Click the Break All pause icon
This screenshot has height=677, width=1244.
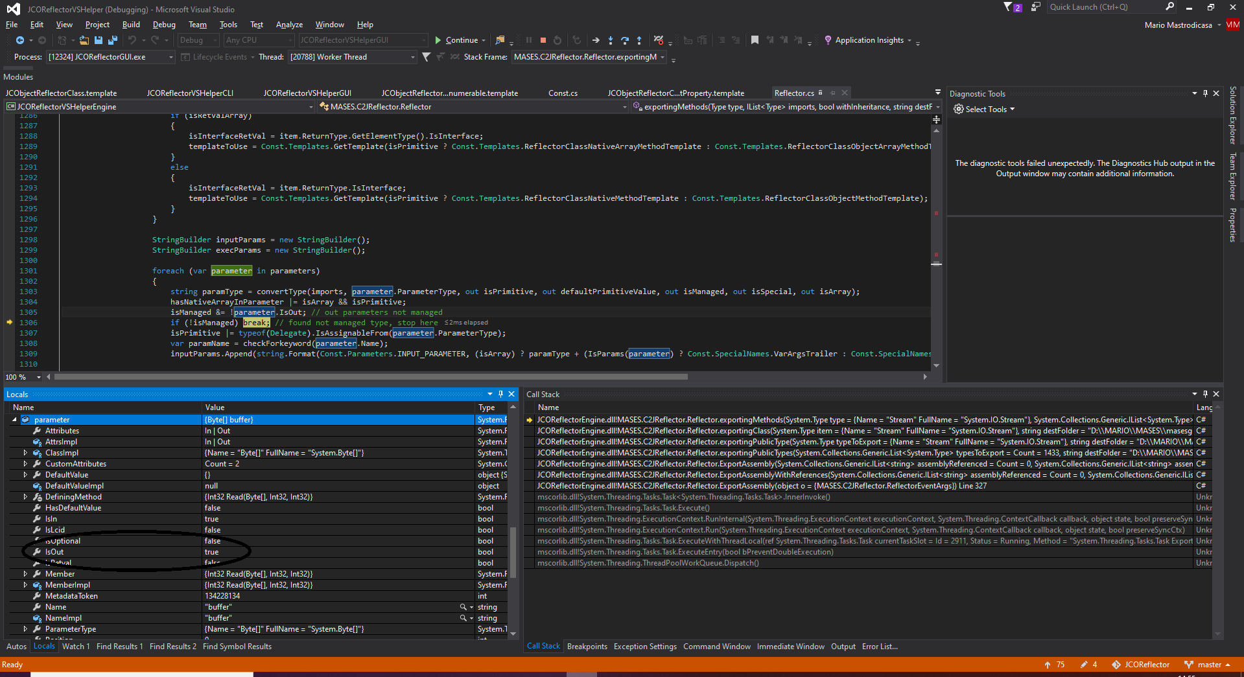tap(529, 40)
